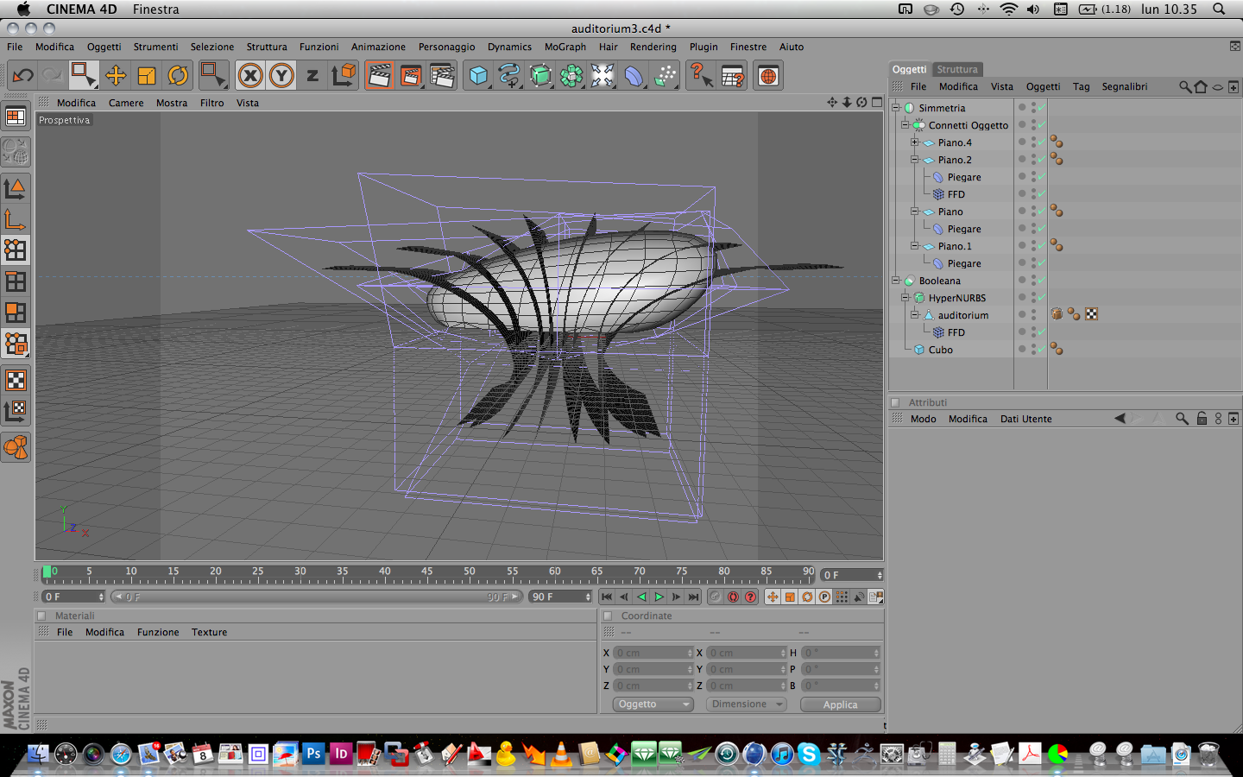Click the Applica button
This screenshot has width=1243, height=777.
point(840,704)
